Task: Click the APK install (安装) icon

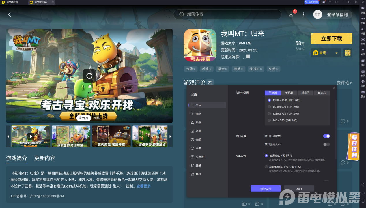Action: (x=363, y=71)
